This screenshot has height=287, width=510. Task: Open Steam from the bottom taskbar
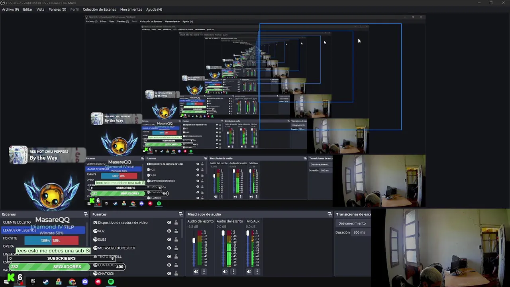click(x=46, y=282)
